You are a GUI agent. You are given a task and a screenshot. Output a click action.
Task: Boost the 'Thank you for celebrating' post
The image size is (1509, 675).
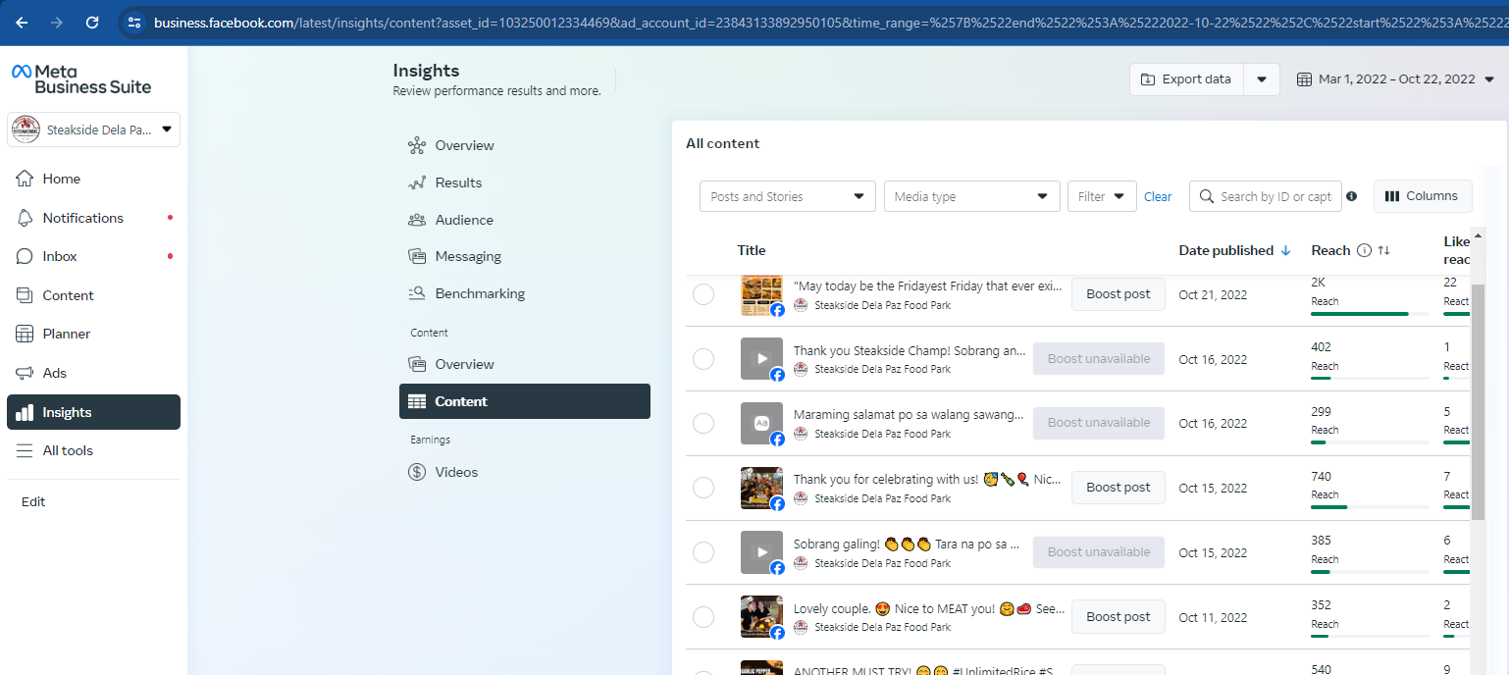click(x=1119, y=488)
